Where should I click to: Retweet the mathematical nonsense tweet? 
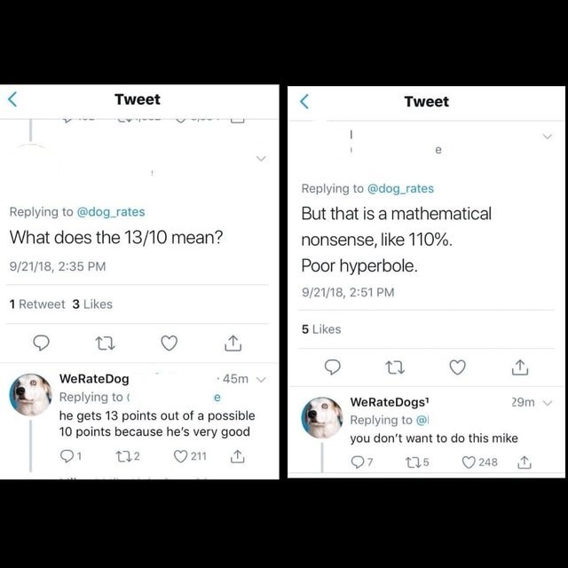pyautogui.click(x=395, y=367)
